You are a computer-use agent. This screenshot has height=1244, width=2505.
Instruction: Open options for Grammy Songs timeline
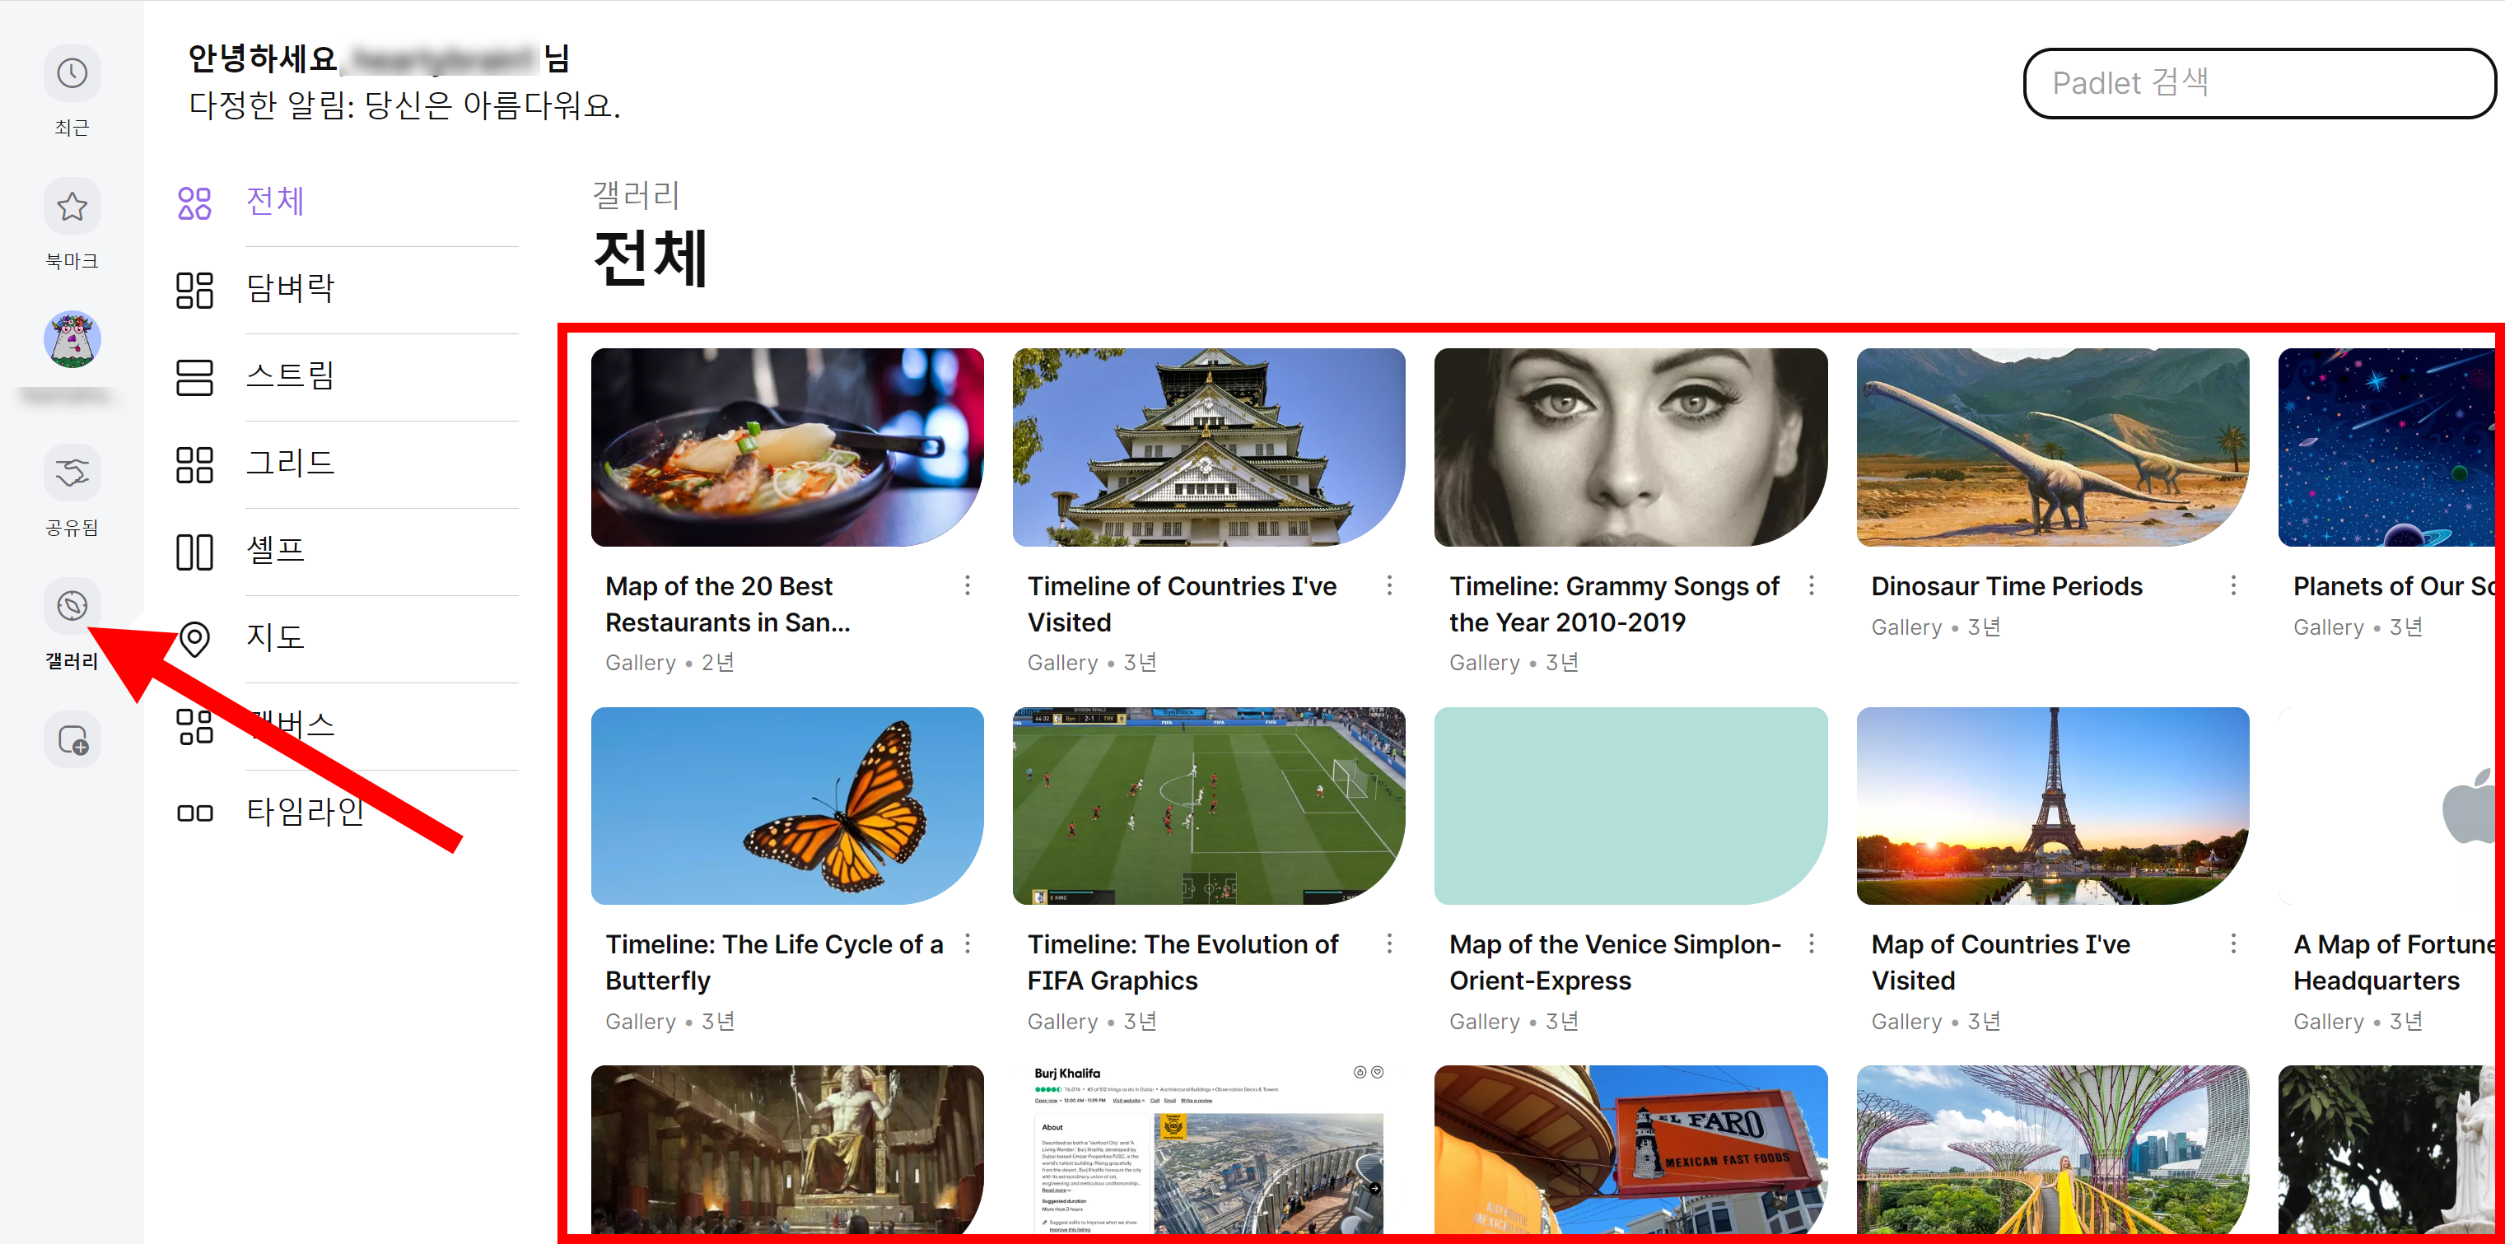tap(1811, 585)
